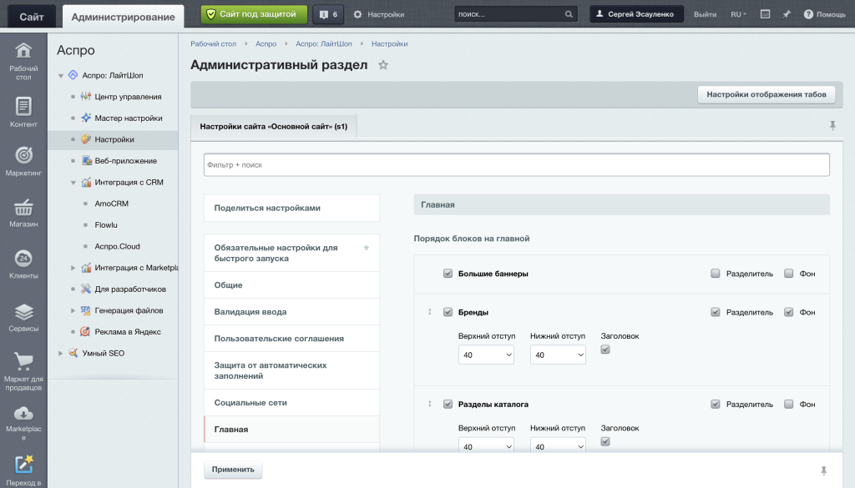Toggle Разделитель checkbox for Разделы каталога
The width and height of the screenshot is (855, 488).
click(716, 404)
